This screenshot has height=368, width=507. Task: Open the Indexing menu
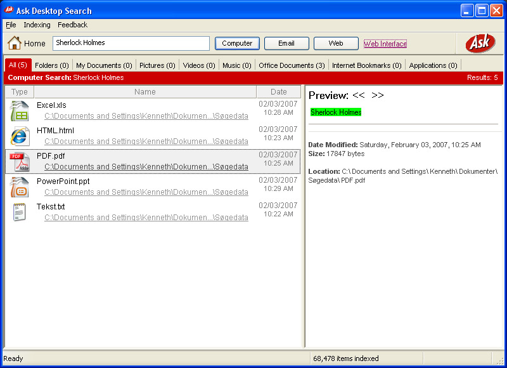[37, 25]
